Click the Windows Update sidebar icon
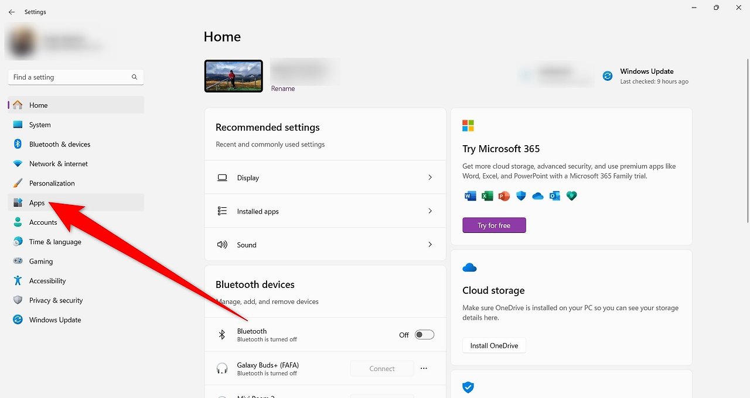This screenshot has height=398, width=750. click(18, 320)
